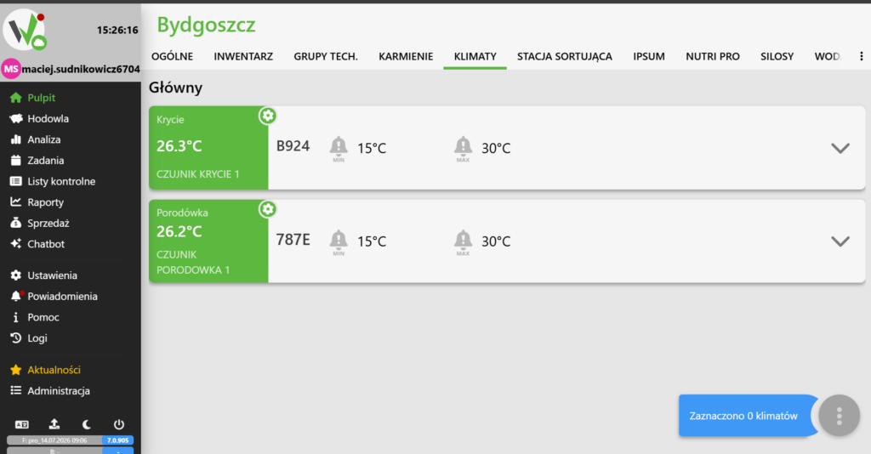Click the clock reading 15:26:16
This screenshot has height=454, width=871.
tap(117, 30)
